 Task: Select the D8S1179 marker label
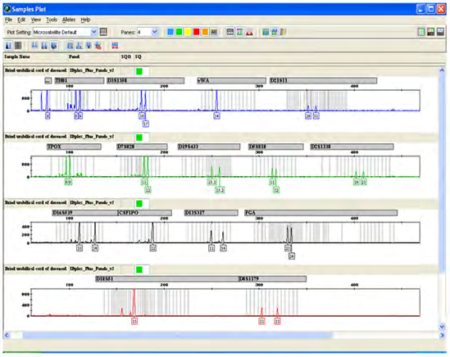click(x=272, y=278)
